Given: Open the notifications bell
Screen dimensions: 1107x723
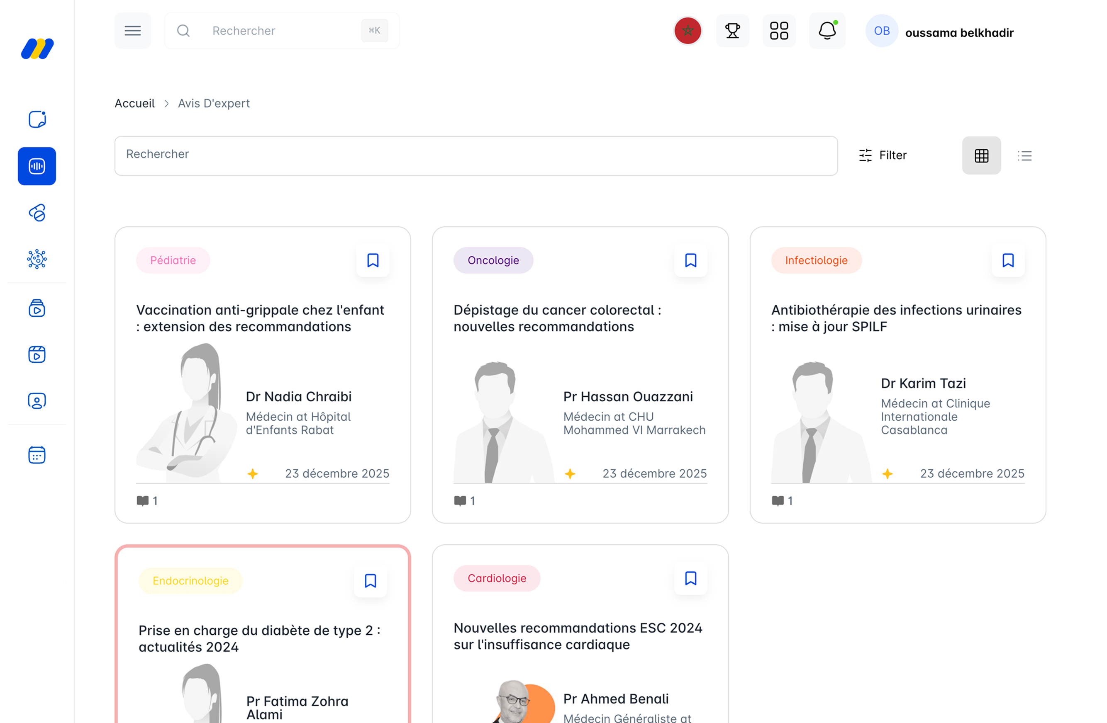Looking at the screenshot, I should (x=827, y=31).
